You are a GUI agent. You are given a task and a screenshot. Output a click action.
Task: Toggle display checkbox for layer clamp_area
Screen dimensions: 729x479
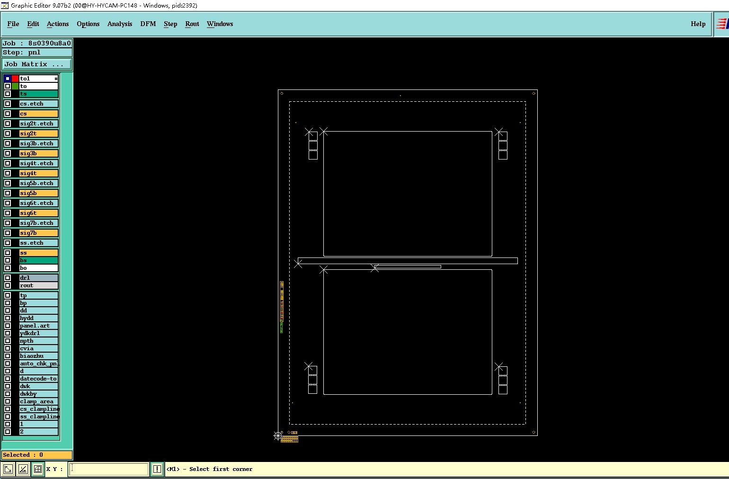coord(8,401)
